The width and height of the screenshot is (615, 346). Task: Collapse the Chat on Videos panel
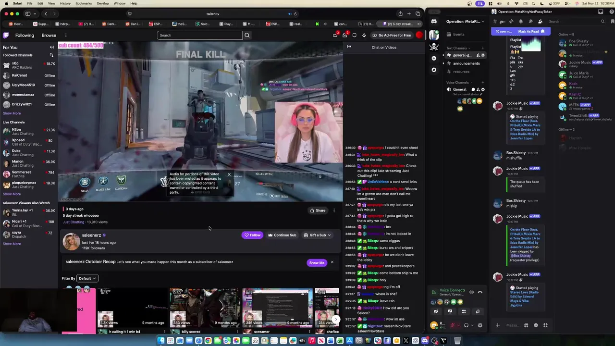click(349, 47)
